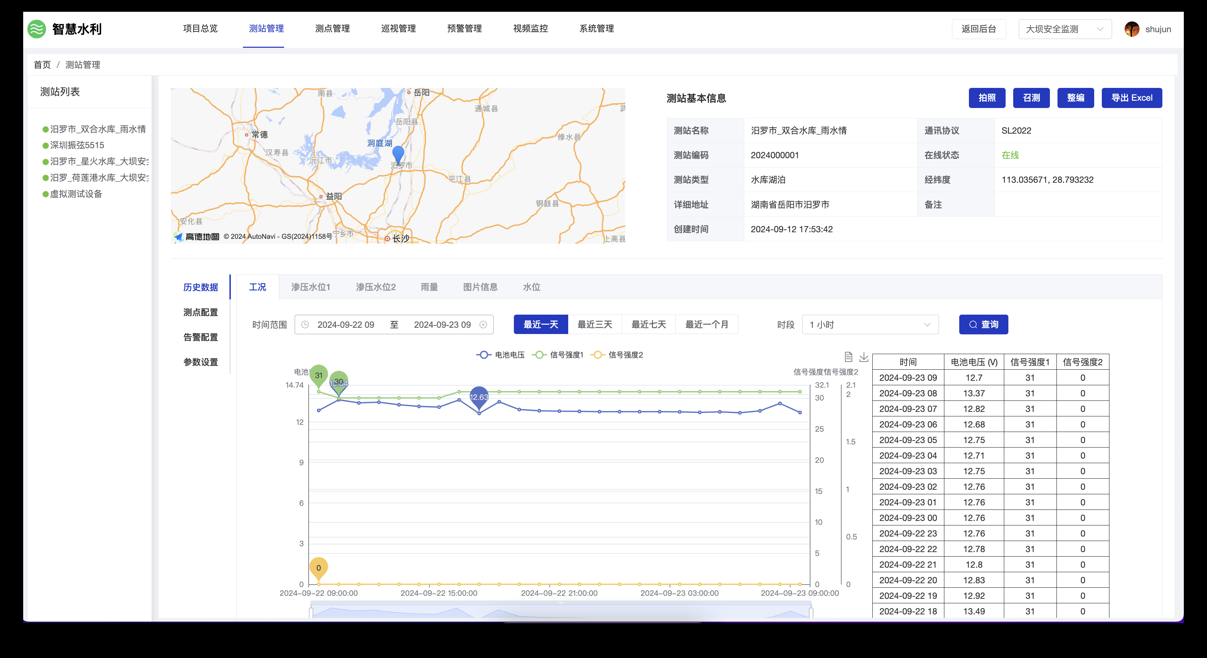This screenshot has height=658, width=1207.
Task: Switch to the 渗压水位2 tab
Action: (376, 287)
